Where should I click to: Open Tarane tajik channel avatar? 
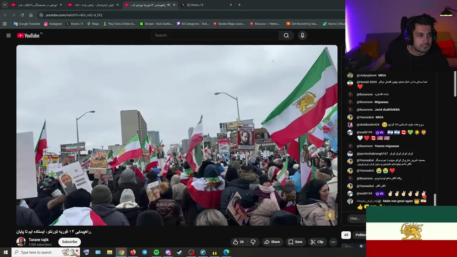[x=21, y=242]
